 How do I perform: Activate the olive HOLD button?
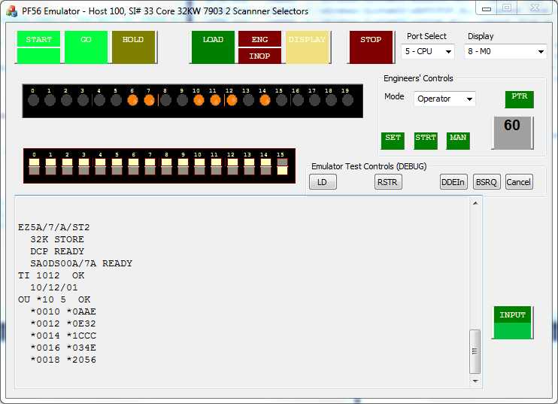click(134, 47)
